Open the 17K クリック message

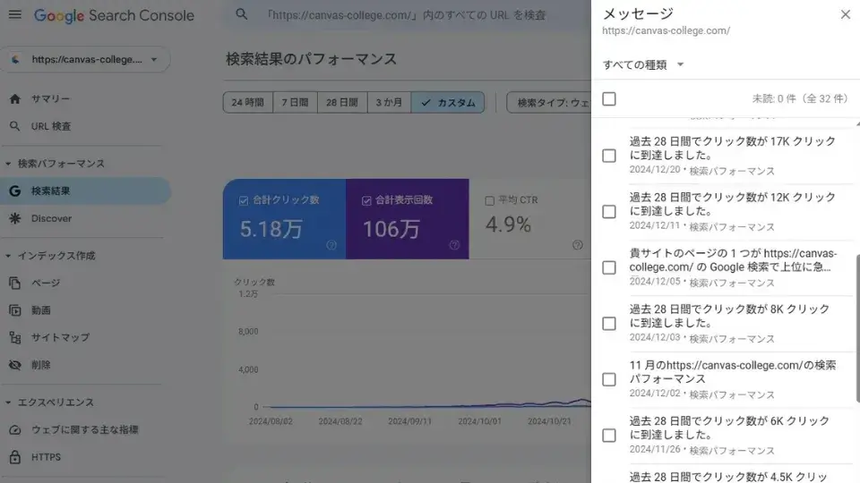[x=732, y=156]
